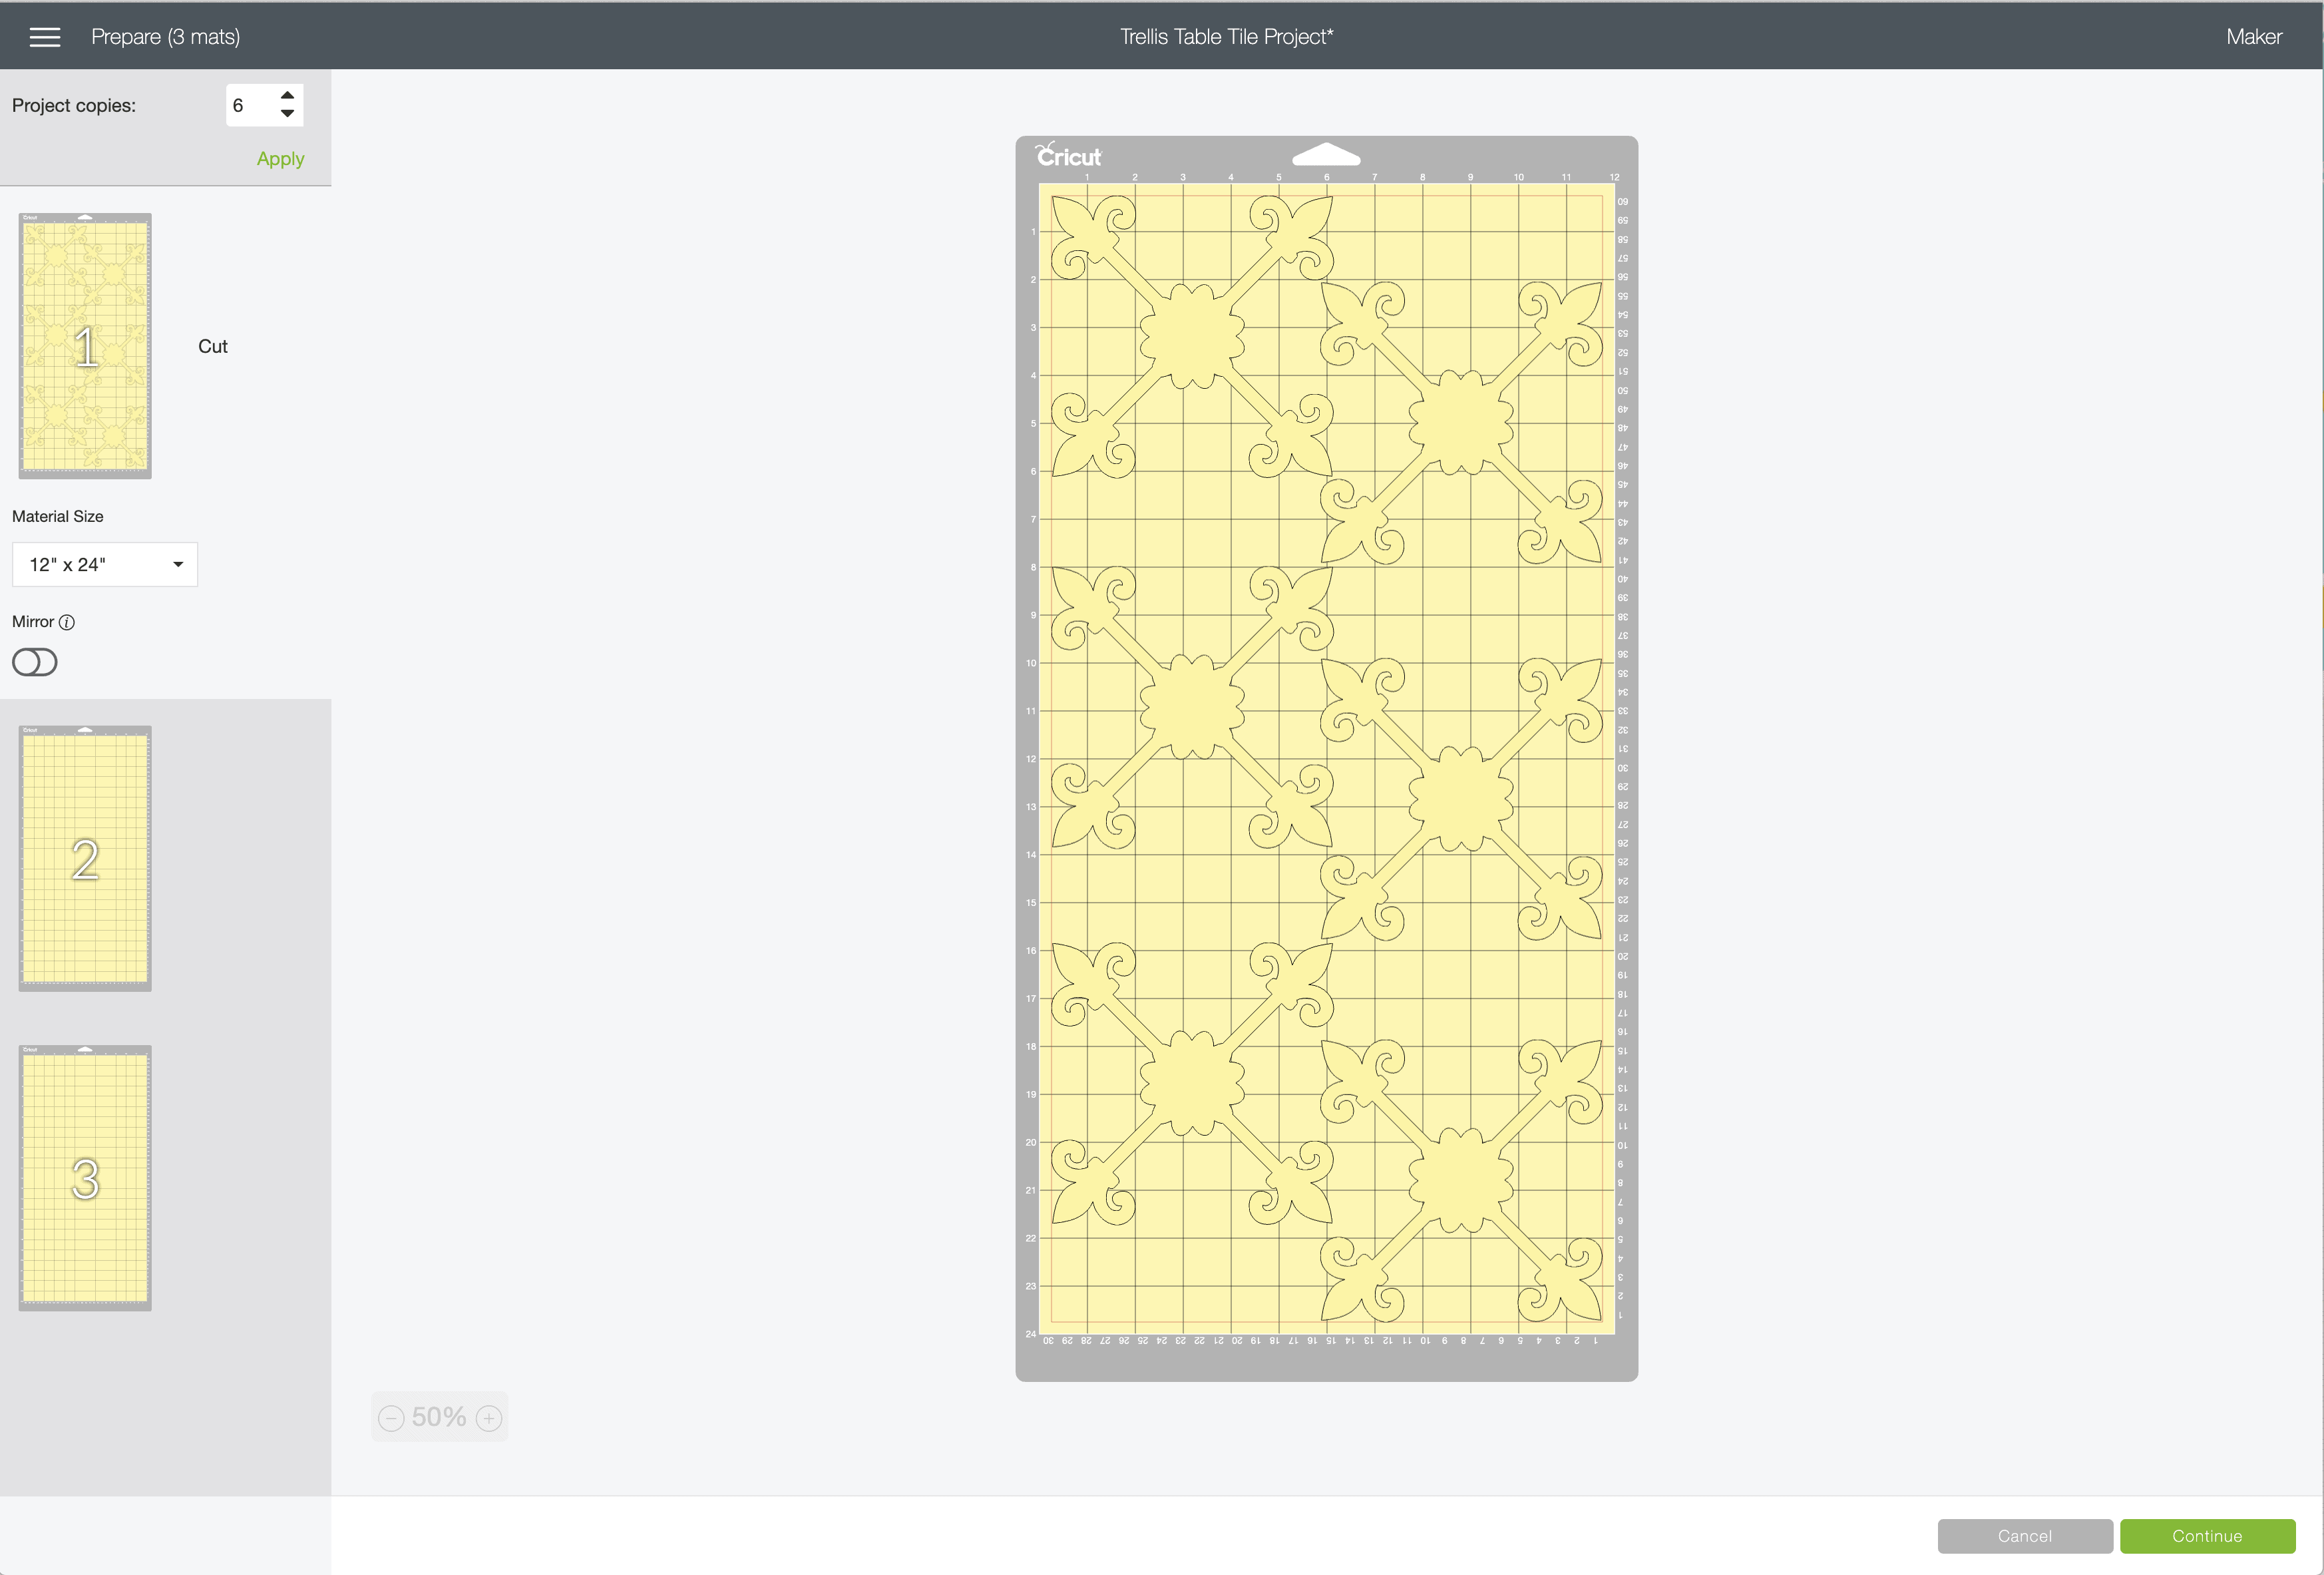The image size is (2324, 1575).
Task: Zoom in with the plus icon
Action: click(489, 1418)
